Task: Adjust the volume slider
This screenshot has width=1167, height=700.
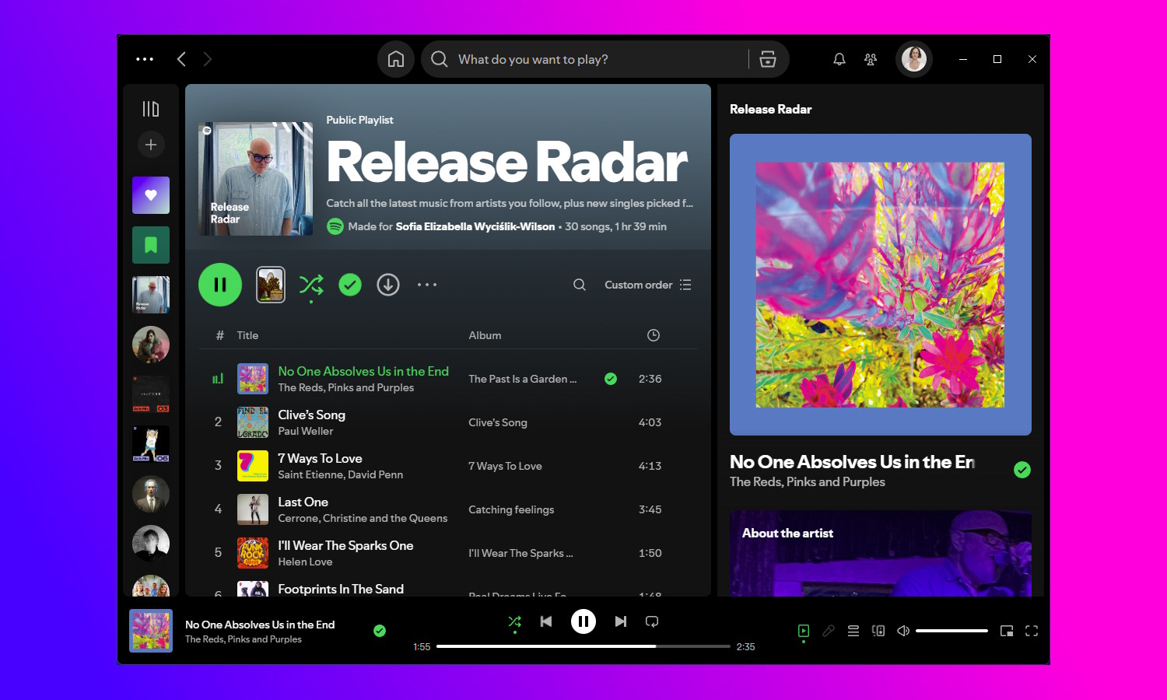Action: tap(951, 630)
